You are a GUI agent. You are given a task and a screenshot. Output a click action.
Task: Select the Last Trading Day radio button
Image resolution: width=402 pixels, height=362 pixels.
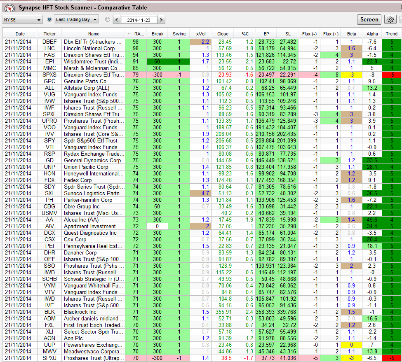[x=50, y=19]
